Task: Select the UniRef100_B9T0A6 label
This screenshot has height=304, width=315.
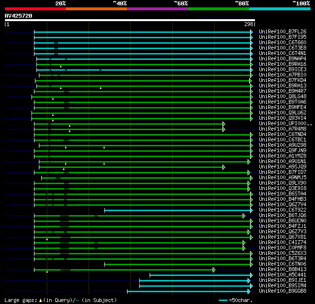Action: pyautogui.click(x=283, y=102)
